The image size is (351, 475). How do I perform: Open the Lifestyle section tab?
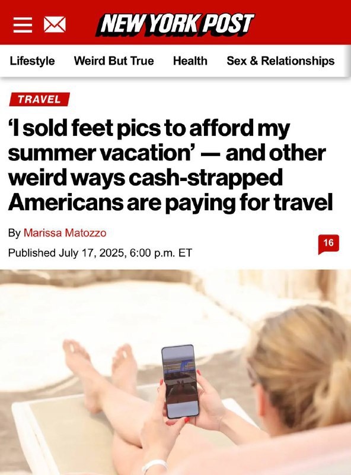pos(32,61)
